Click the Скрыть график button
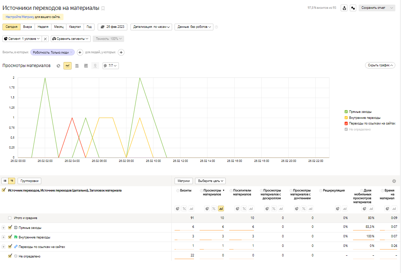The image size is (401, 273). [x=380, y=66]
